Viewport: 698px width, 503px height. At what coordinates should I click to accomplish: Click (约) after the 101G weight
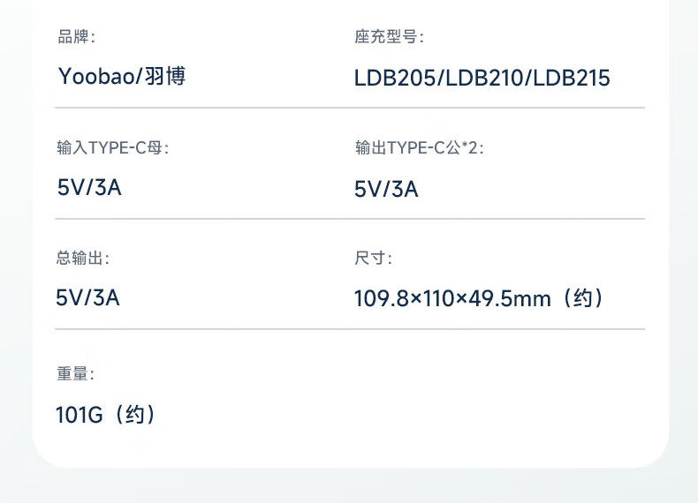[x=134, y=415]
